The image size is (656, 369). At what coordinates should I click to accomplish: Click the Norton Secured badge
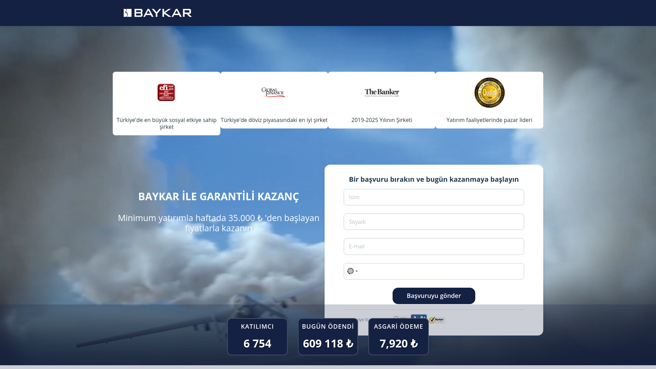(x=437, y=320)
